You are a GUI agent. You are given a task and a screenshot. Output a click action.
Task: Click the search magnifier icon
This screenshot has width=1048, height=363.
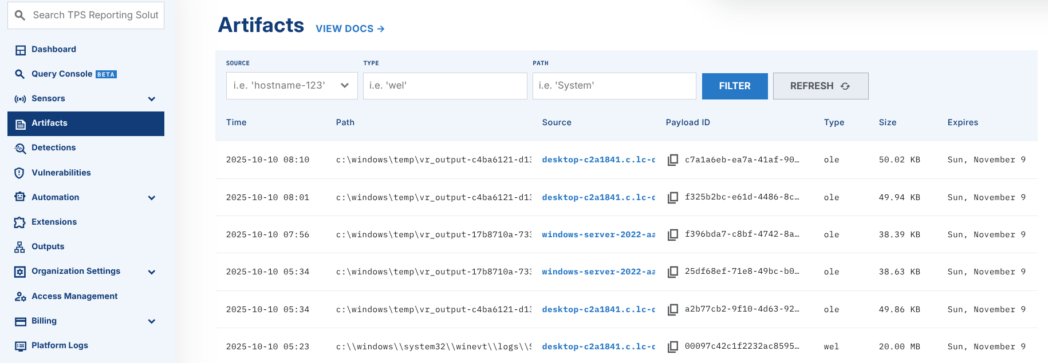[20, 15]
